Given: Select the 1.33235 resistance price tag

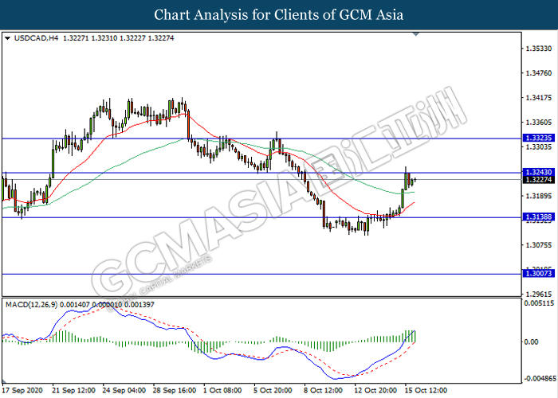Looking at the screenshot, I should coord(535,139).
